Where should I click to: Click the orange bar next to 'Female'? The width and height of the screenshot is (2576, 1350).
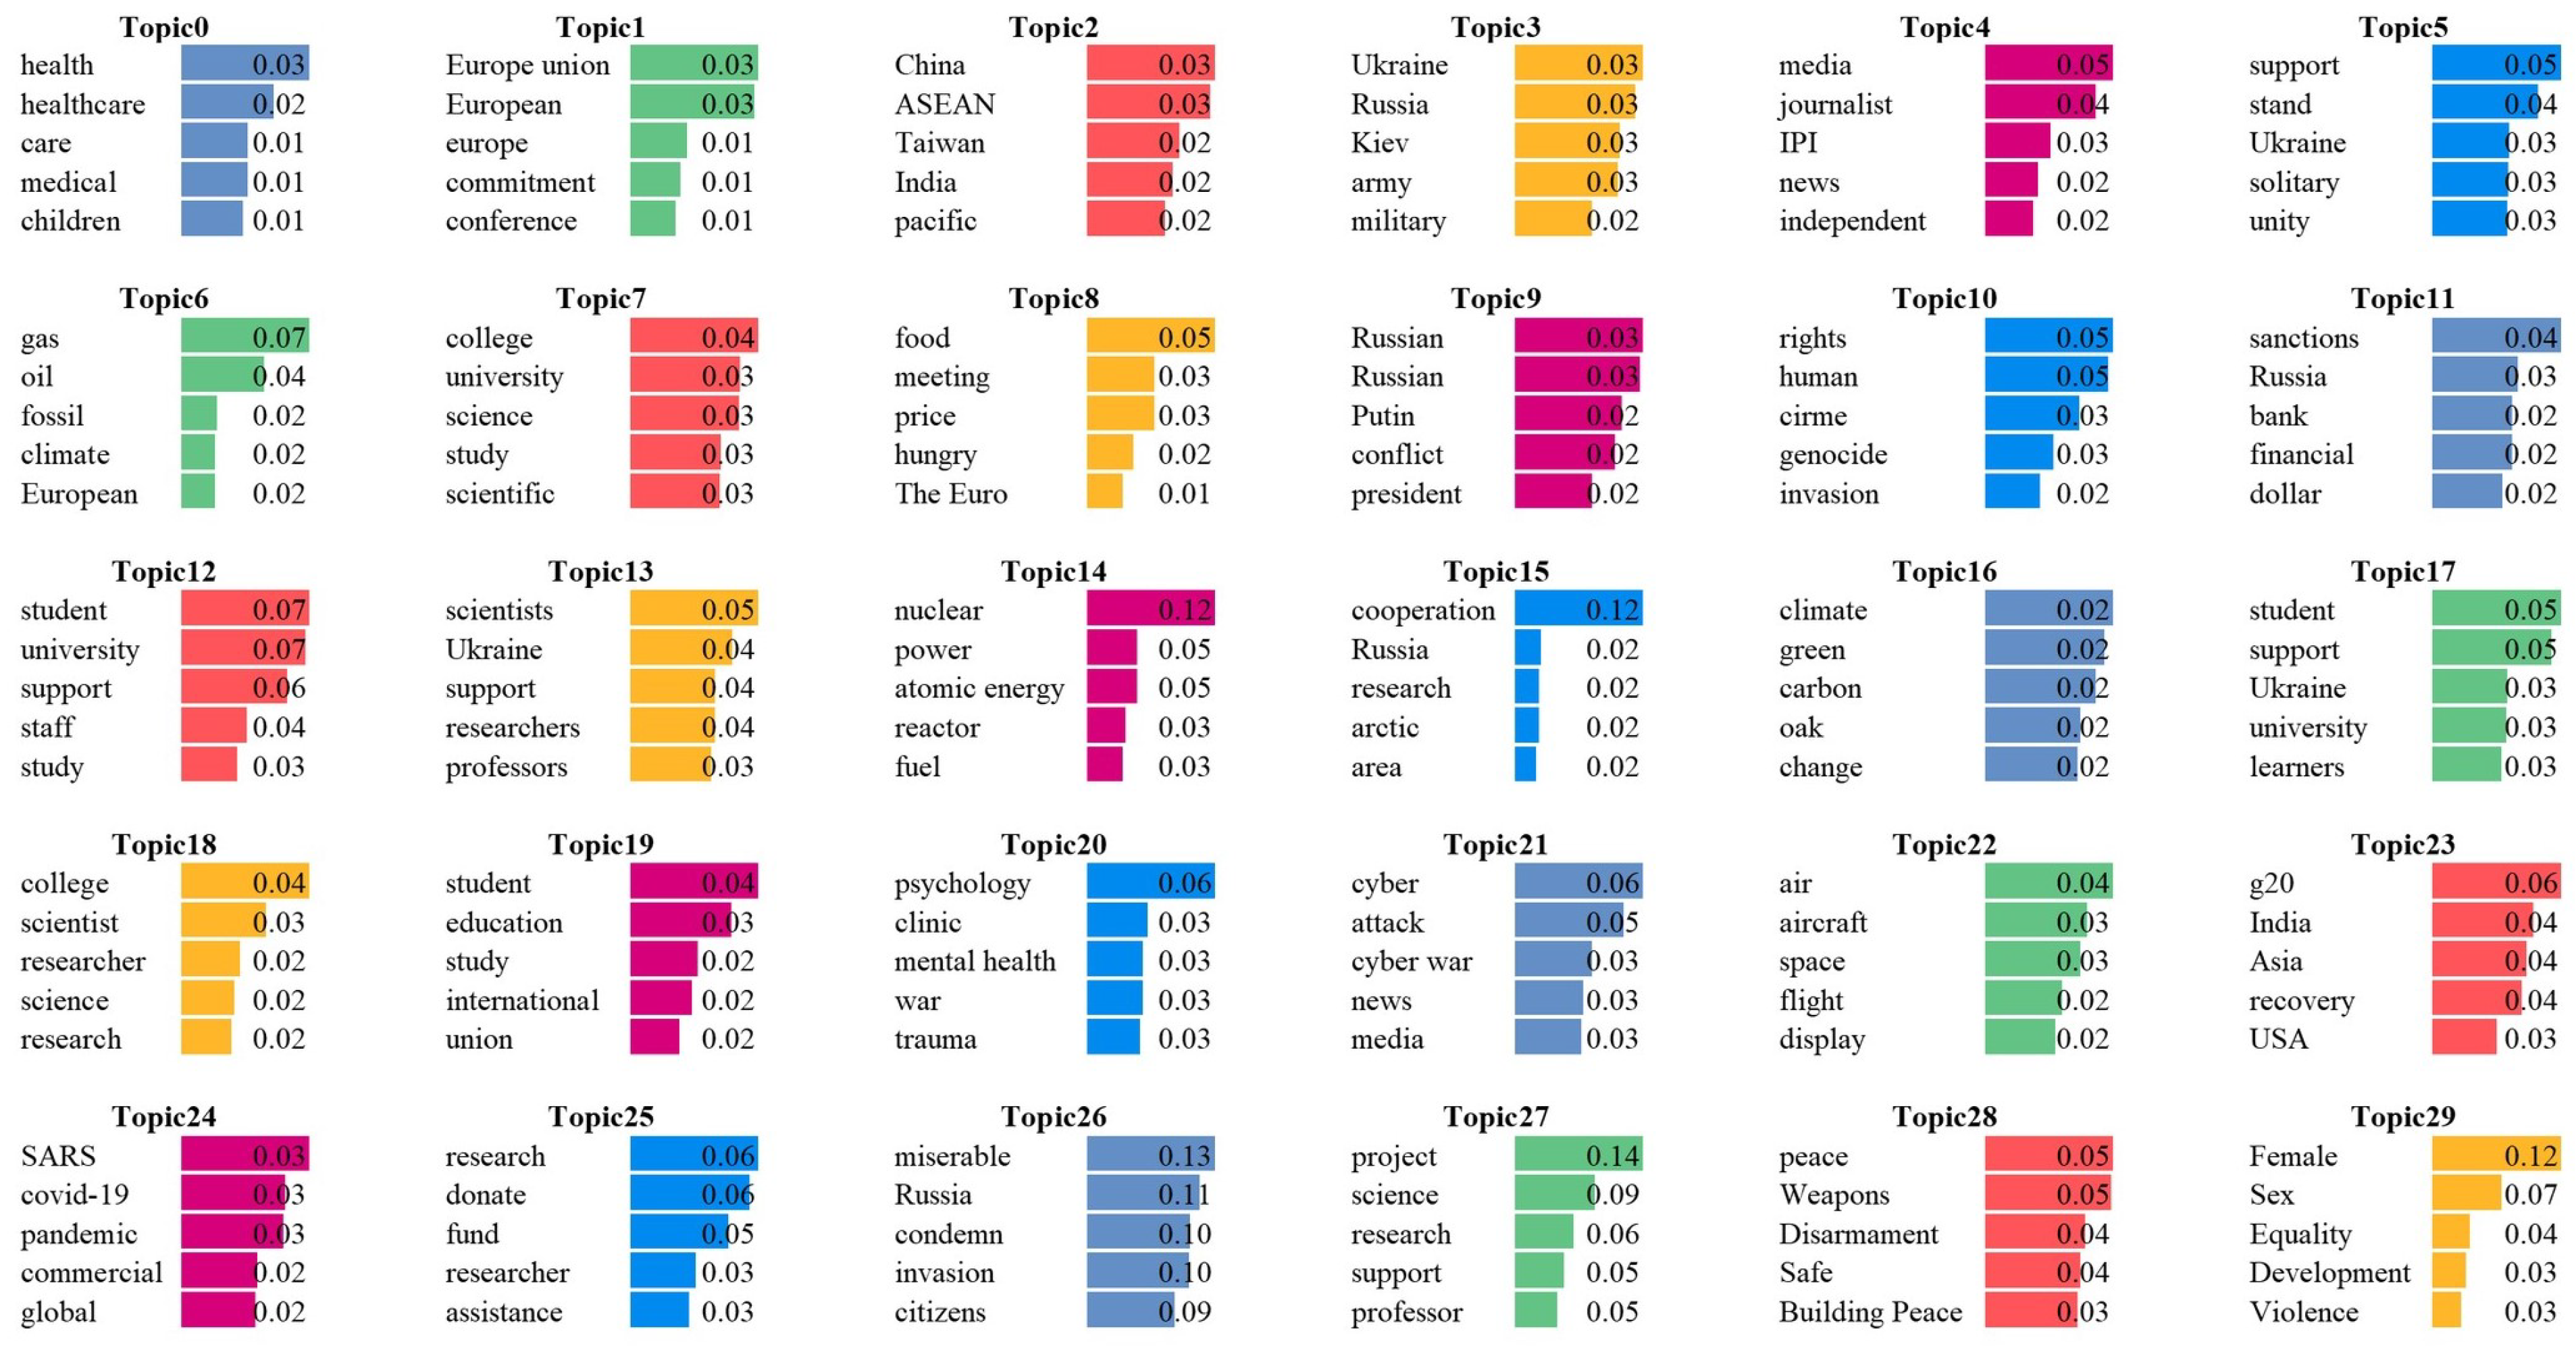(x=2495, y=1156)
